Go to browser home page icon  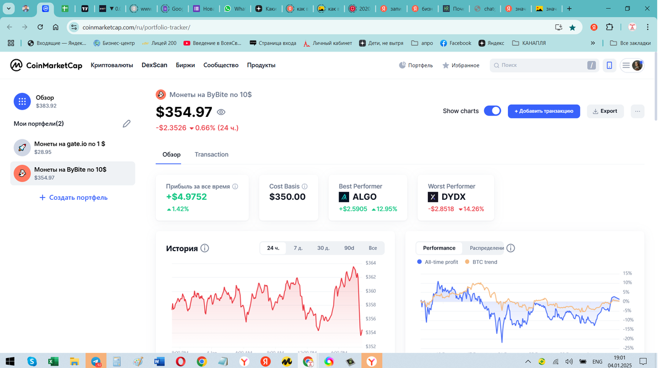click(55, 27)
